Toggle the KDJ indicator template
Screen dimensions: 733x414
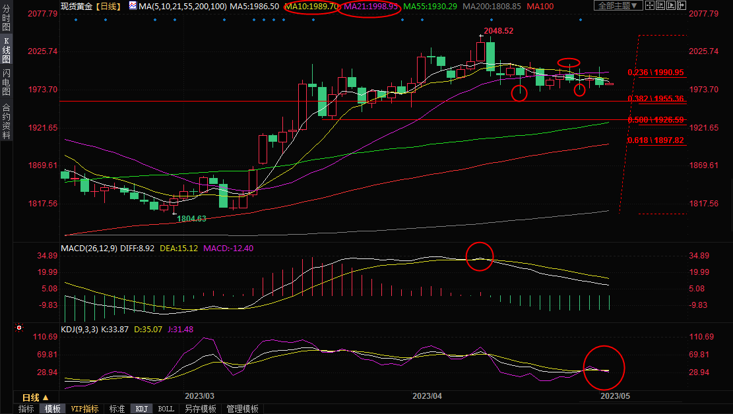point(141,409)
